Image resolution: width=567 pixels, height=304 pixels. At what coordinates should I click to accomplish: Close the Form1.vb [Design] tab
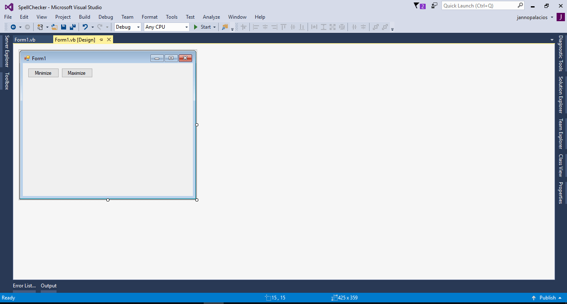(x=109, y=39)
